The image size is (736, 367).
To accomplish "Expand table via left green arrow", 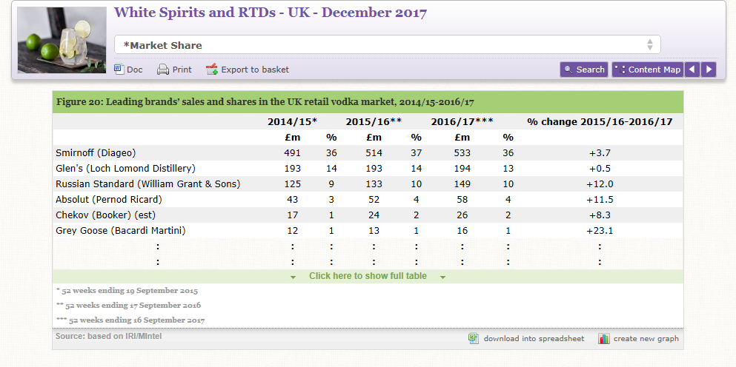I will [x=293, y=277].
